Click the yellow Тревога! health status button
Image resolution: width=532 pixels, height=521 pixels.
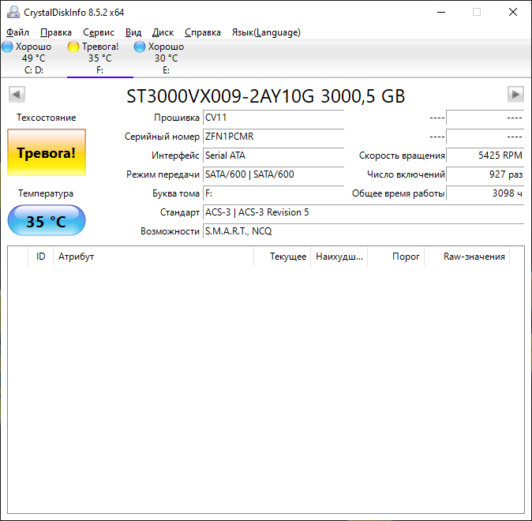(47, 152)
